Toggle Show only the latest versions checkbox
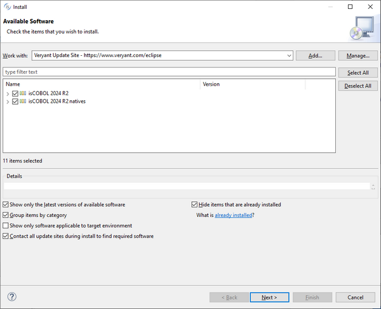 pyautogui.click(x=6, y=204)
